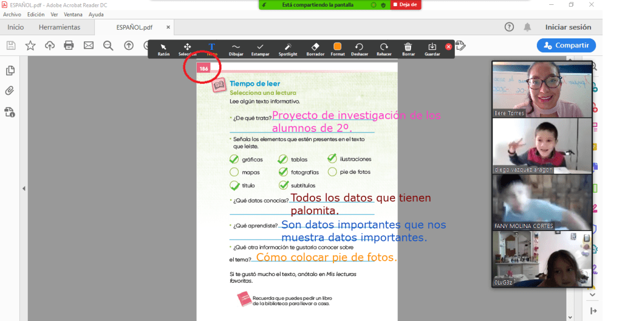
Task: Switch to Ratón mouse mode
Action: tap(163, 49)
